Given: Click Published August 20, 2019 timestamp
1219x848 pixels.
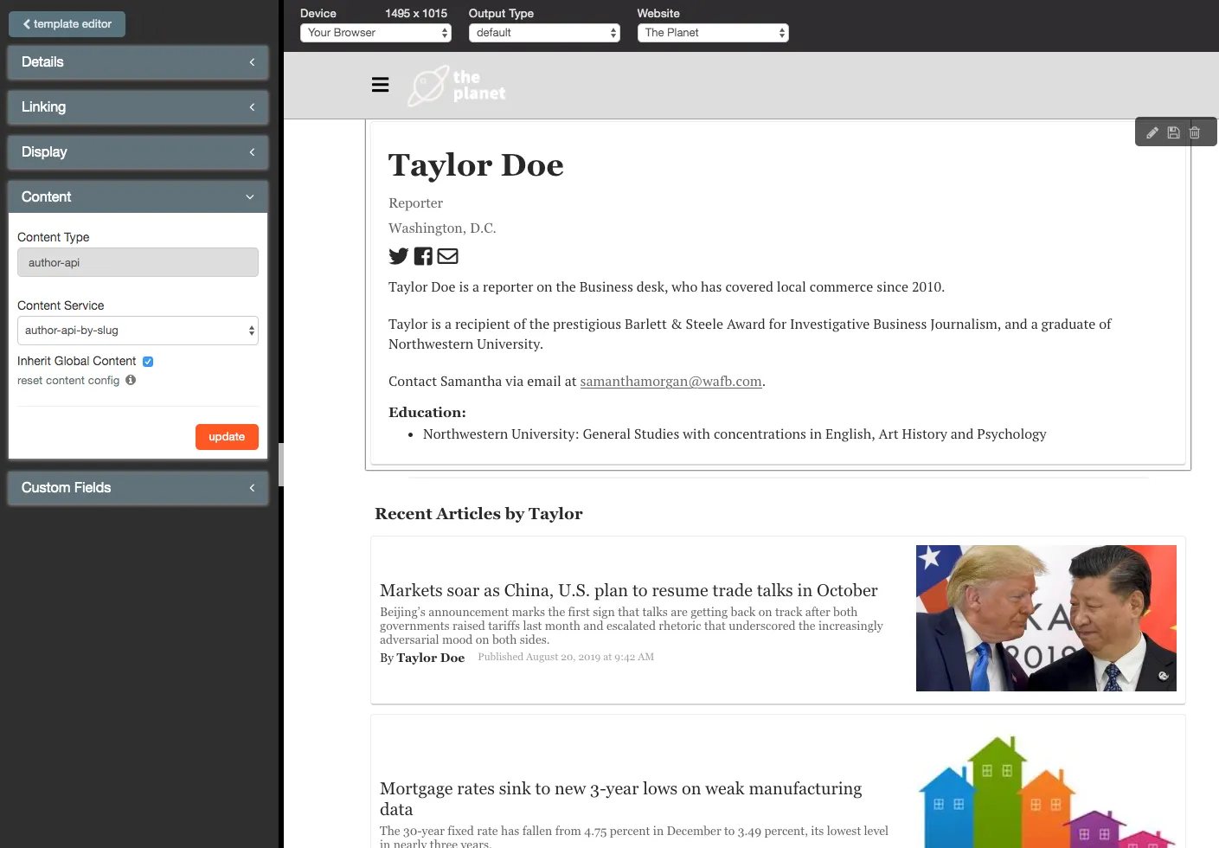Looking at the screenshot, I should pyautogui.click(x=566, y=657).
